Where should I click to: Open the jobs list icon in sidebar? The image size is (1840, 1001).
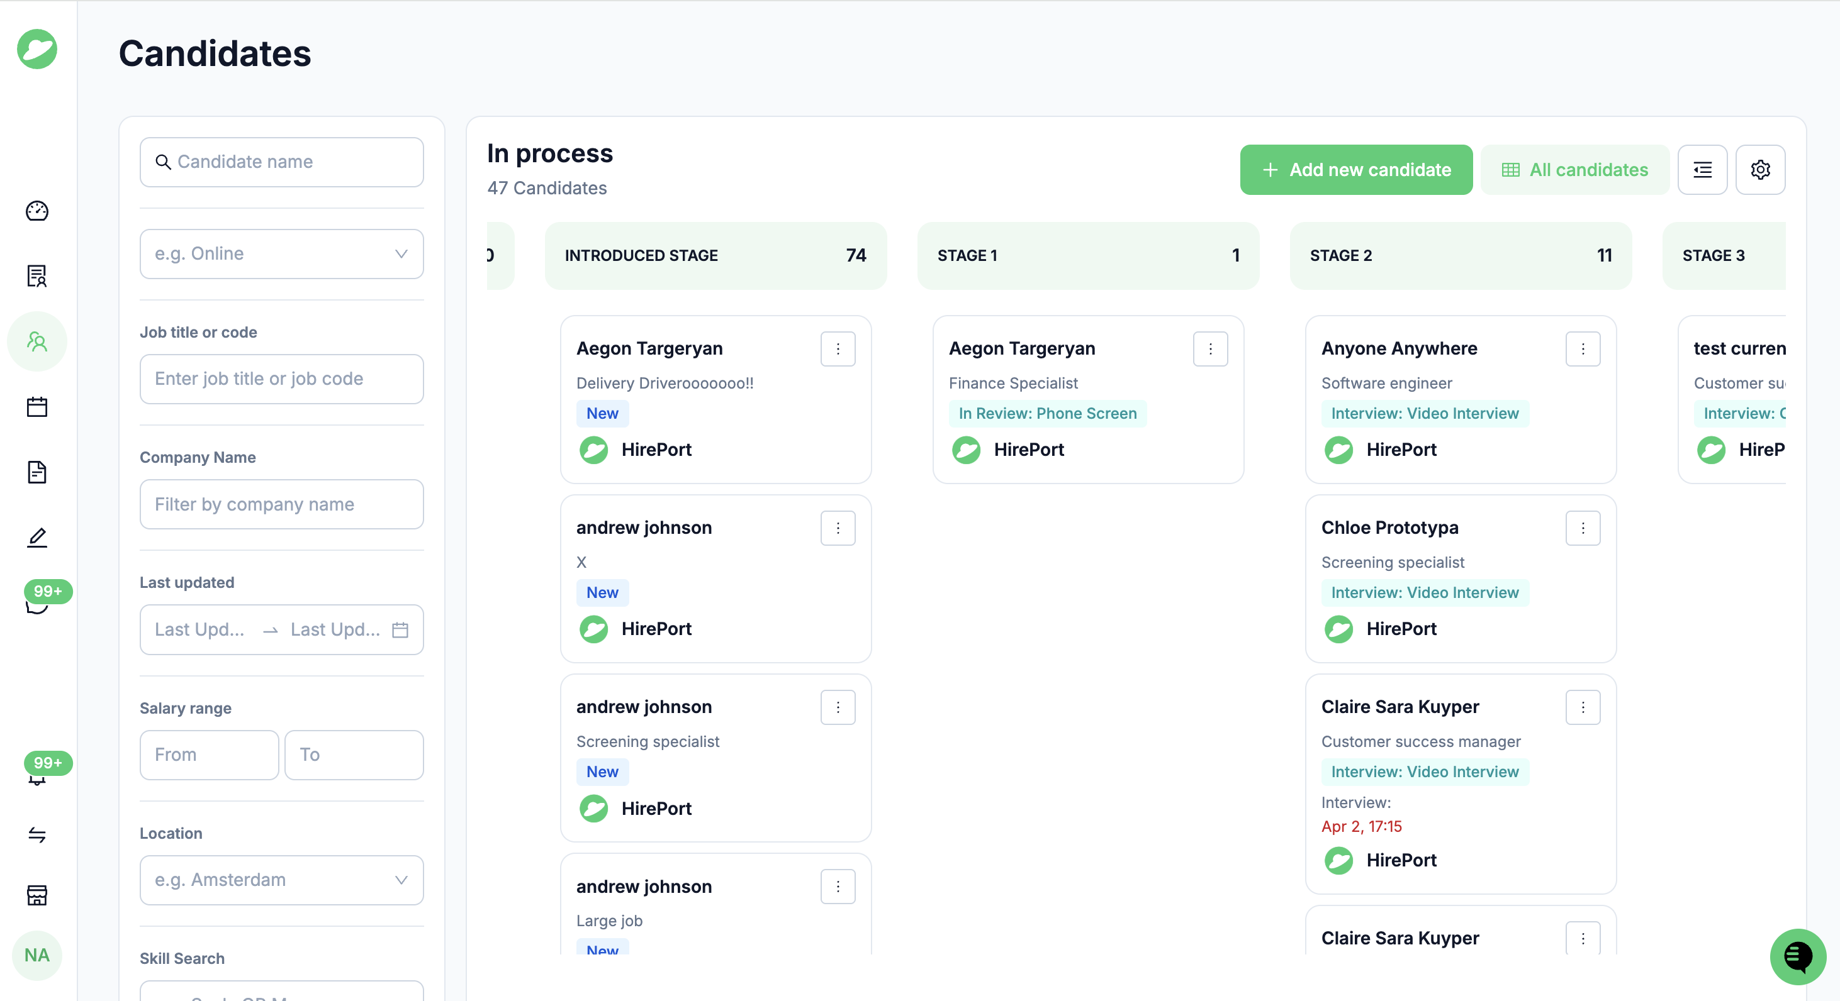(x=37, y=275)
